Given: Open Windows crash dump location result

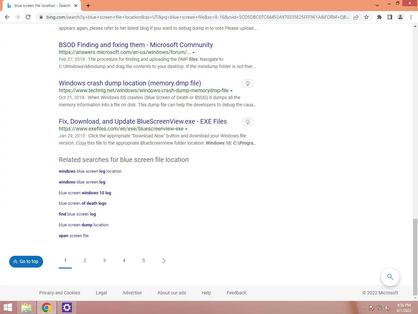Looking at the screenshot, I should coord(130,83).
